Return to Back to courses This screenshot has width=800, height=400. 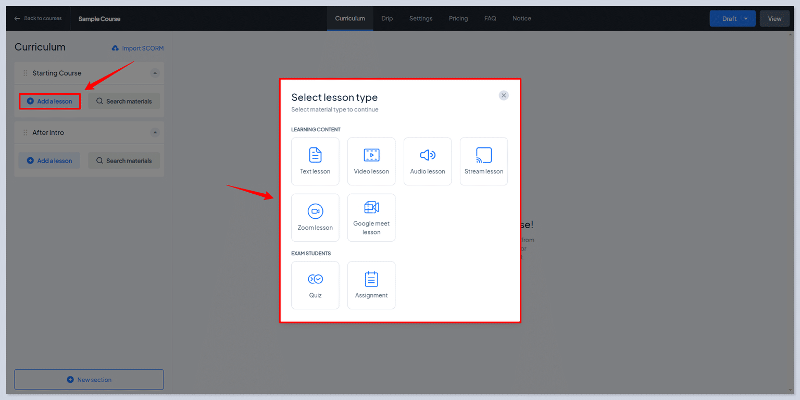tap(37, 18)
